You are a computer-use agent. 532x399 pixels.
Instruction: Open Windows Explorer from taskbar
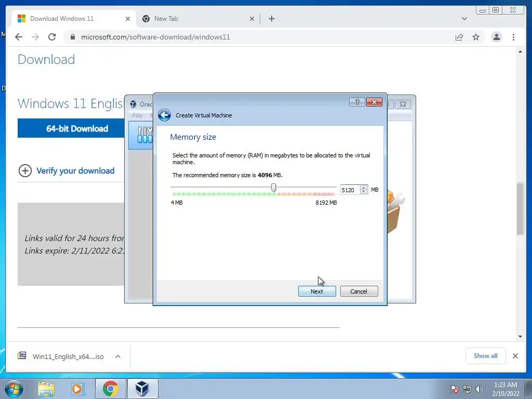tap(46, 389)
